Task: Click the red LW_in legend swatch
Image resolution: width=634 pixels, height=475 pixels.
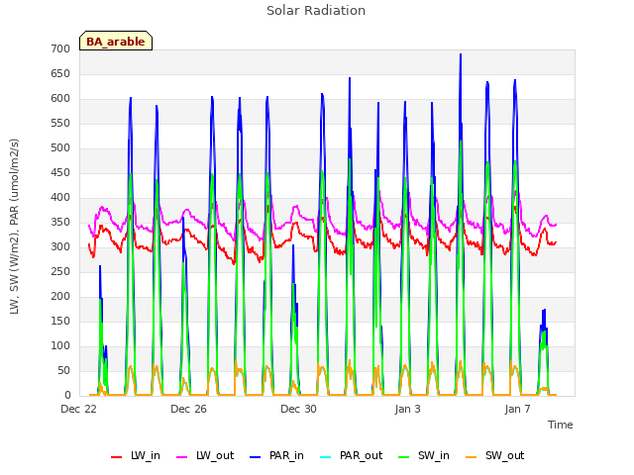Action: click(x=117, y=457)
